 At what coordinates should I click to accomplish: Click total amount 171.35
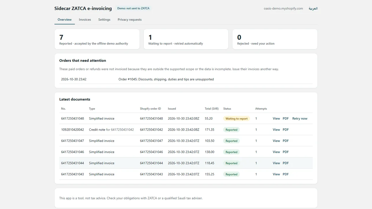pos(210,130)
